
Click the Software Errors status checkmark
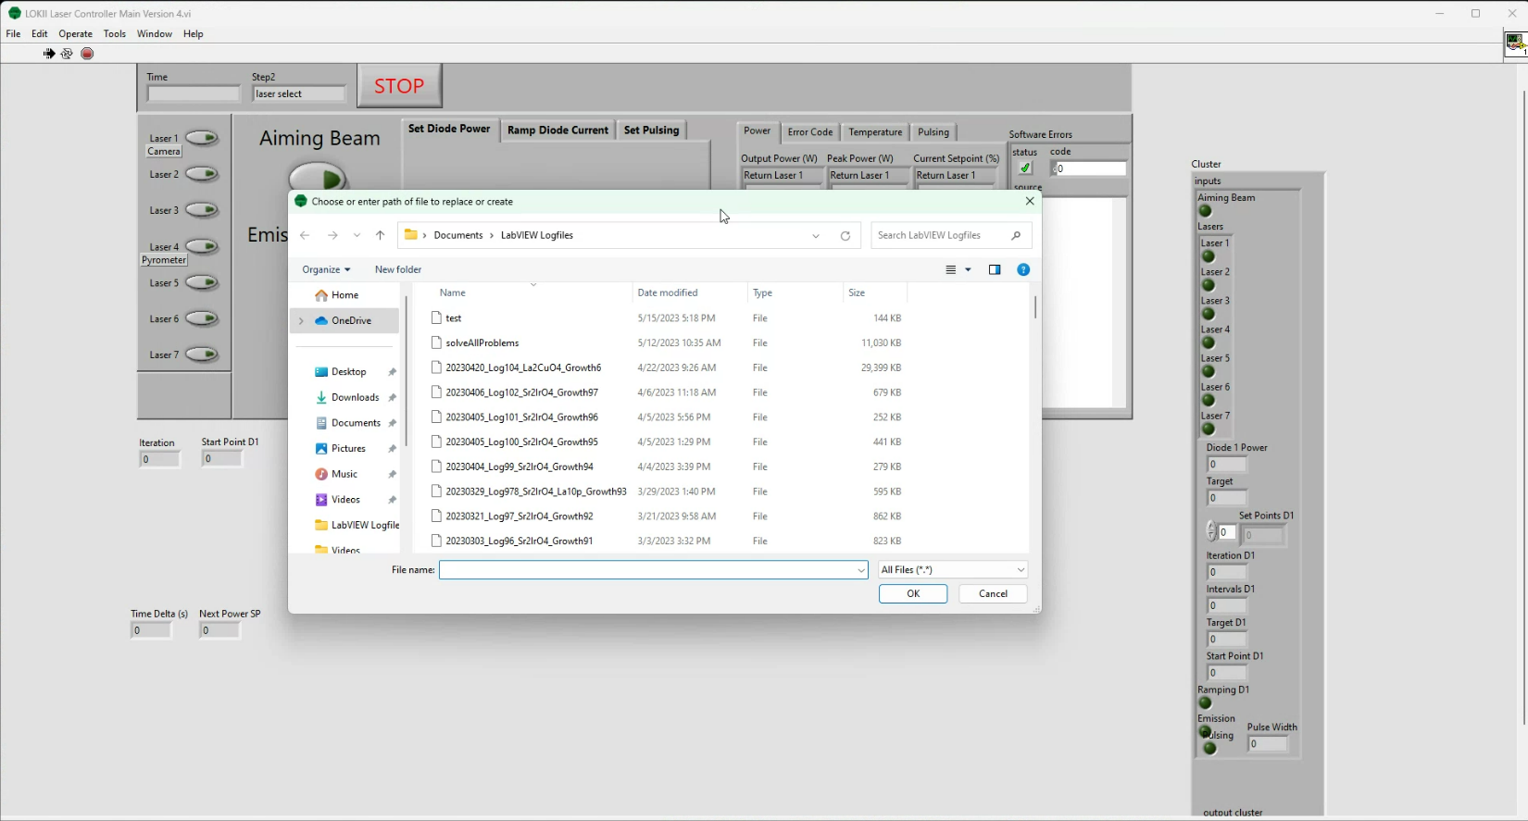[x=1024, y=168]
